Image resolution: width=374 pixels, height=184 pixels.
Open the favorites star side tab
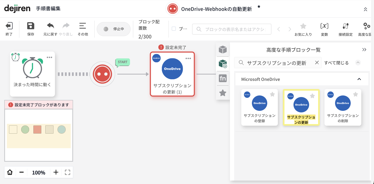pyautogui.click(x=223, y=93)
